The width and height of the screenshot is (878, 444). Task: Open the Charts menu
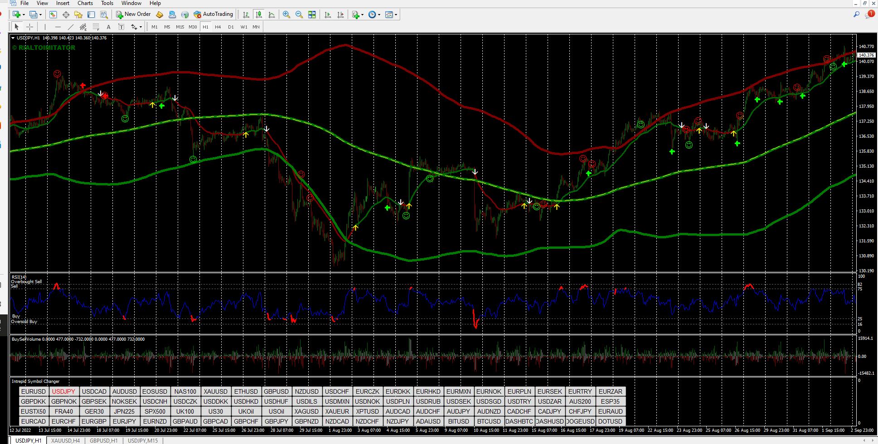(x=85, y=3)
